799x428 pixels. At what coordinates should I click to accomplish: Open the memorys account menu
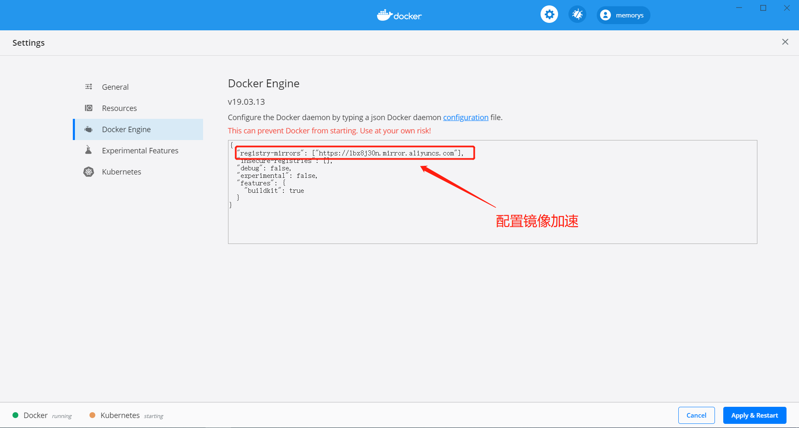pos(623,15)
